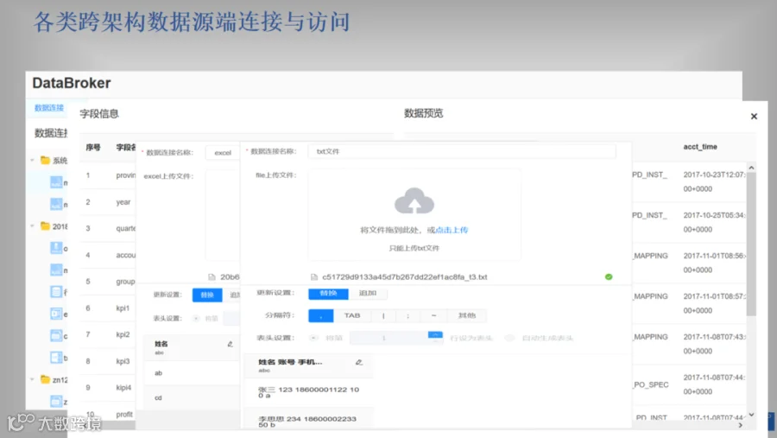Click the file icon beside the uploaded t3.txt
The width and height of the screenshot is (777, 438).
[x=313, y=276]
